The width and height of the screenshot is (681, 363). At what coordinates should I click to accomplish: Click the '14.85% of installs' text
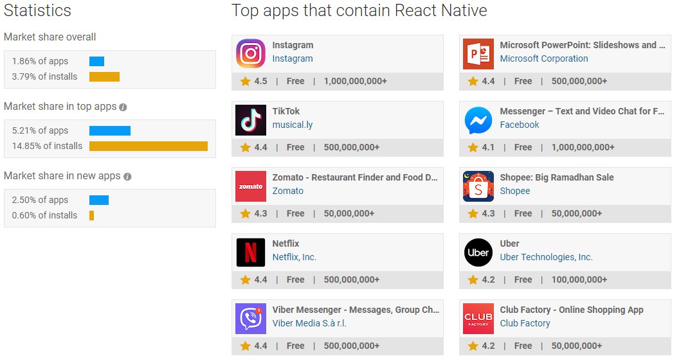[x=47, y=146]
